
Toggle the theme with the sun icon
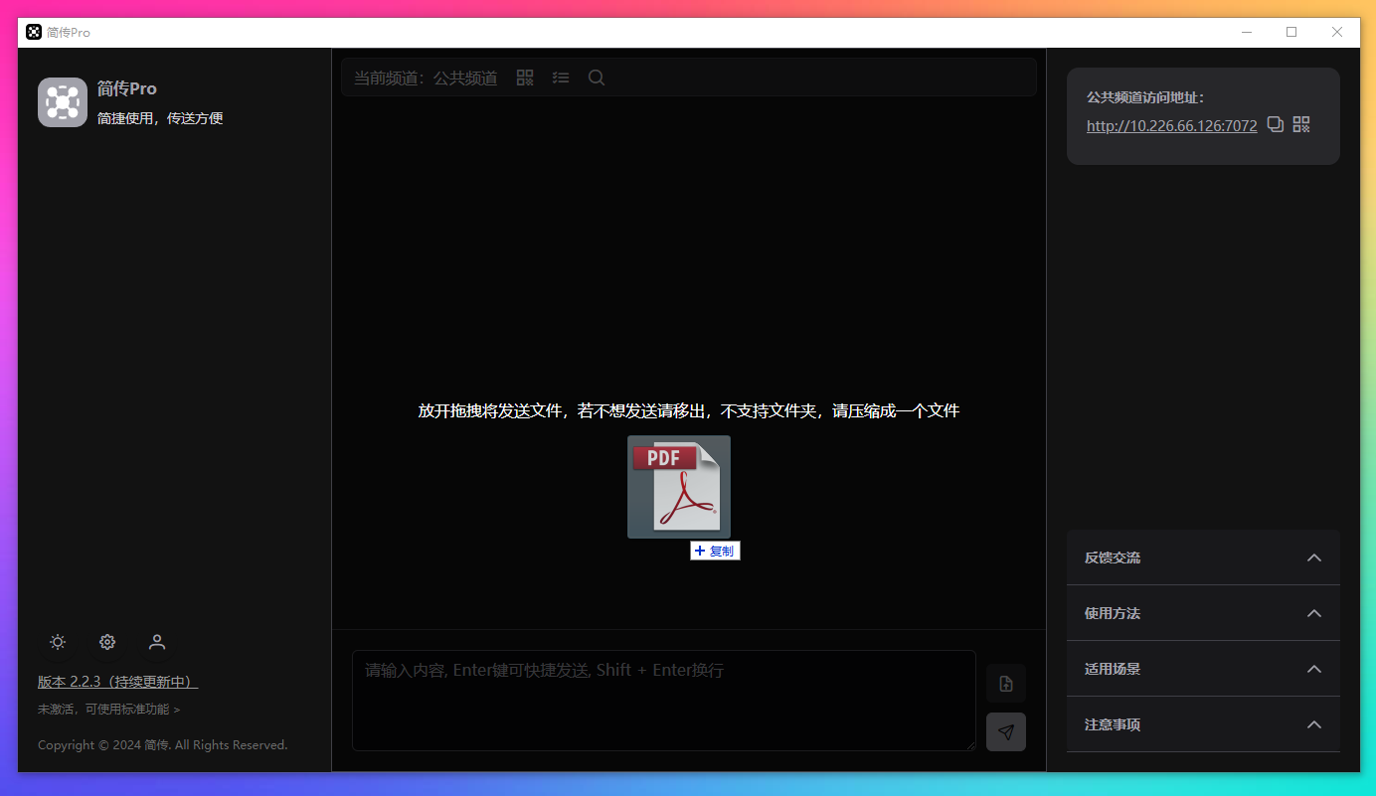57,642
